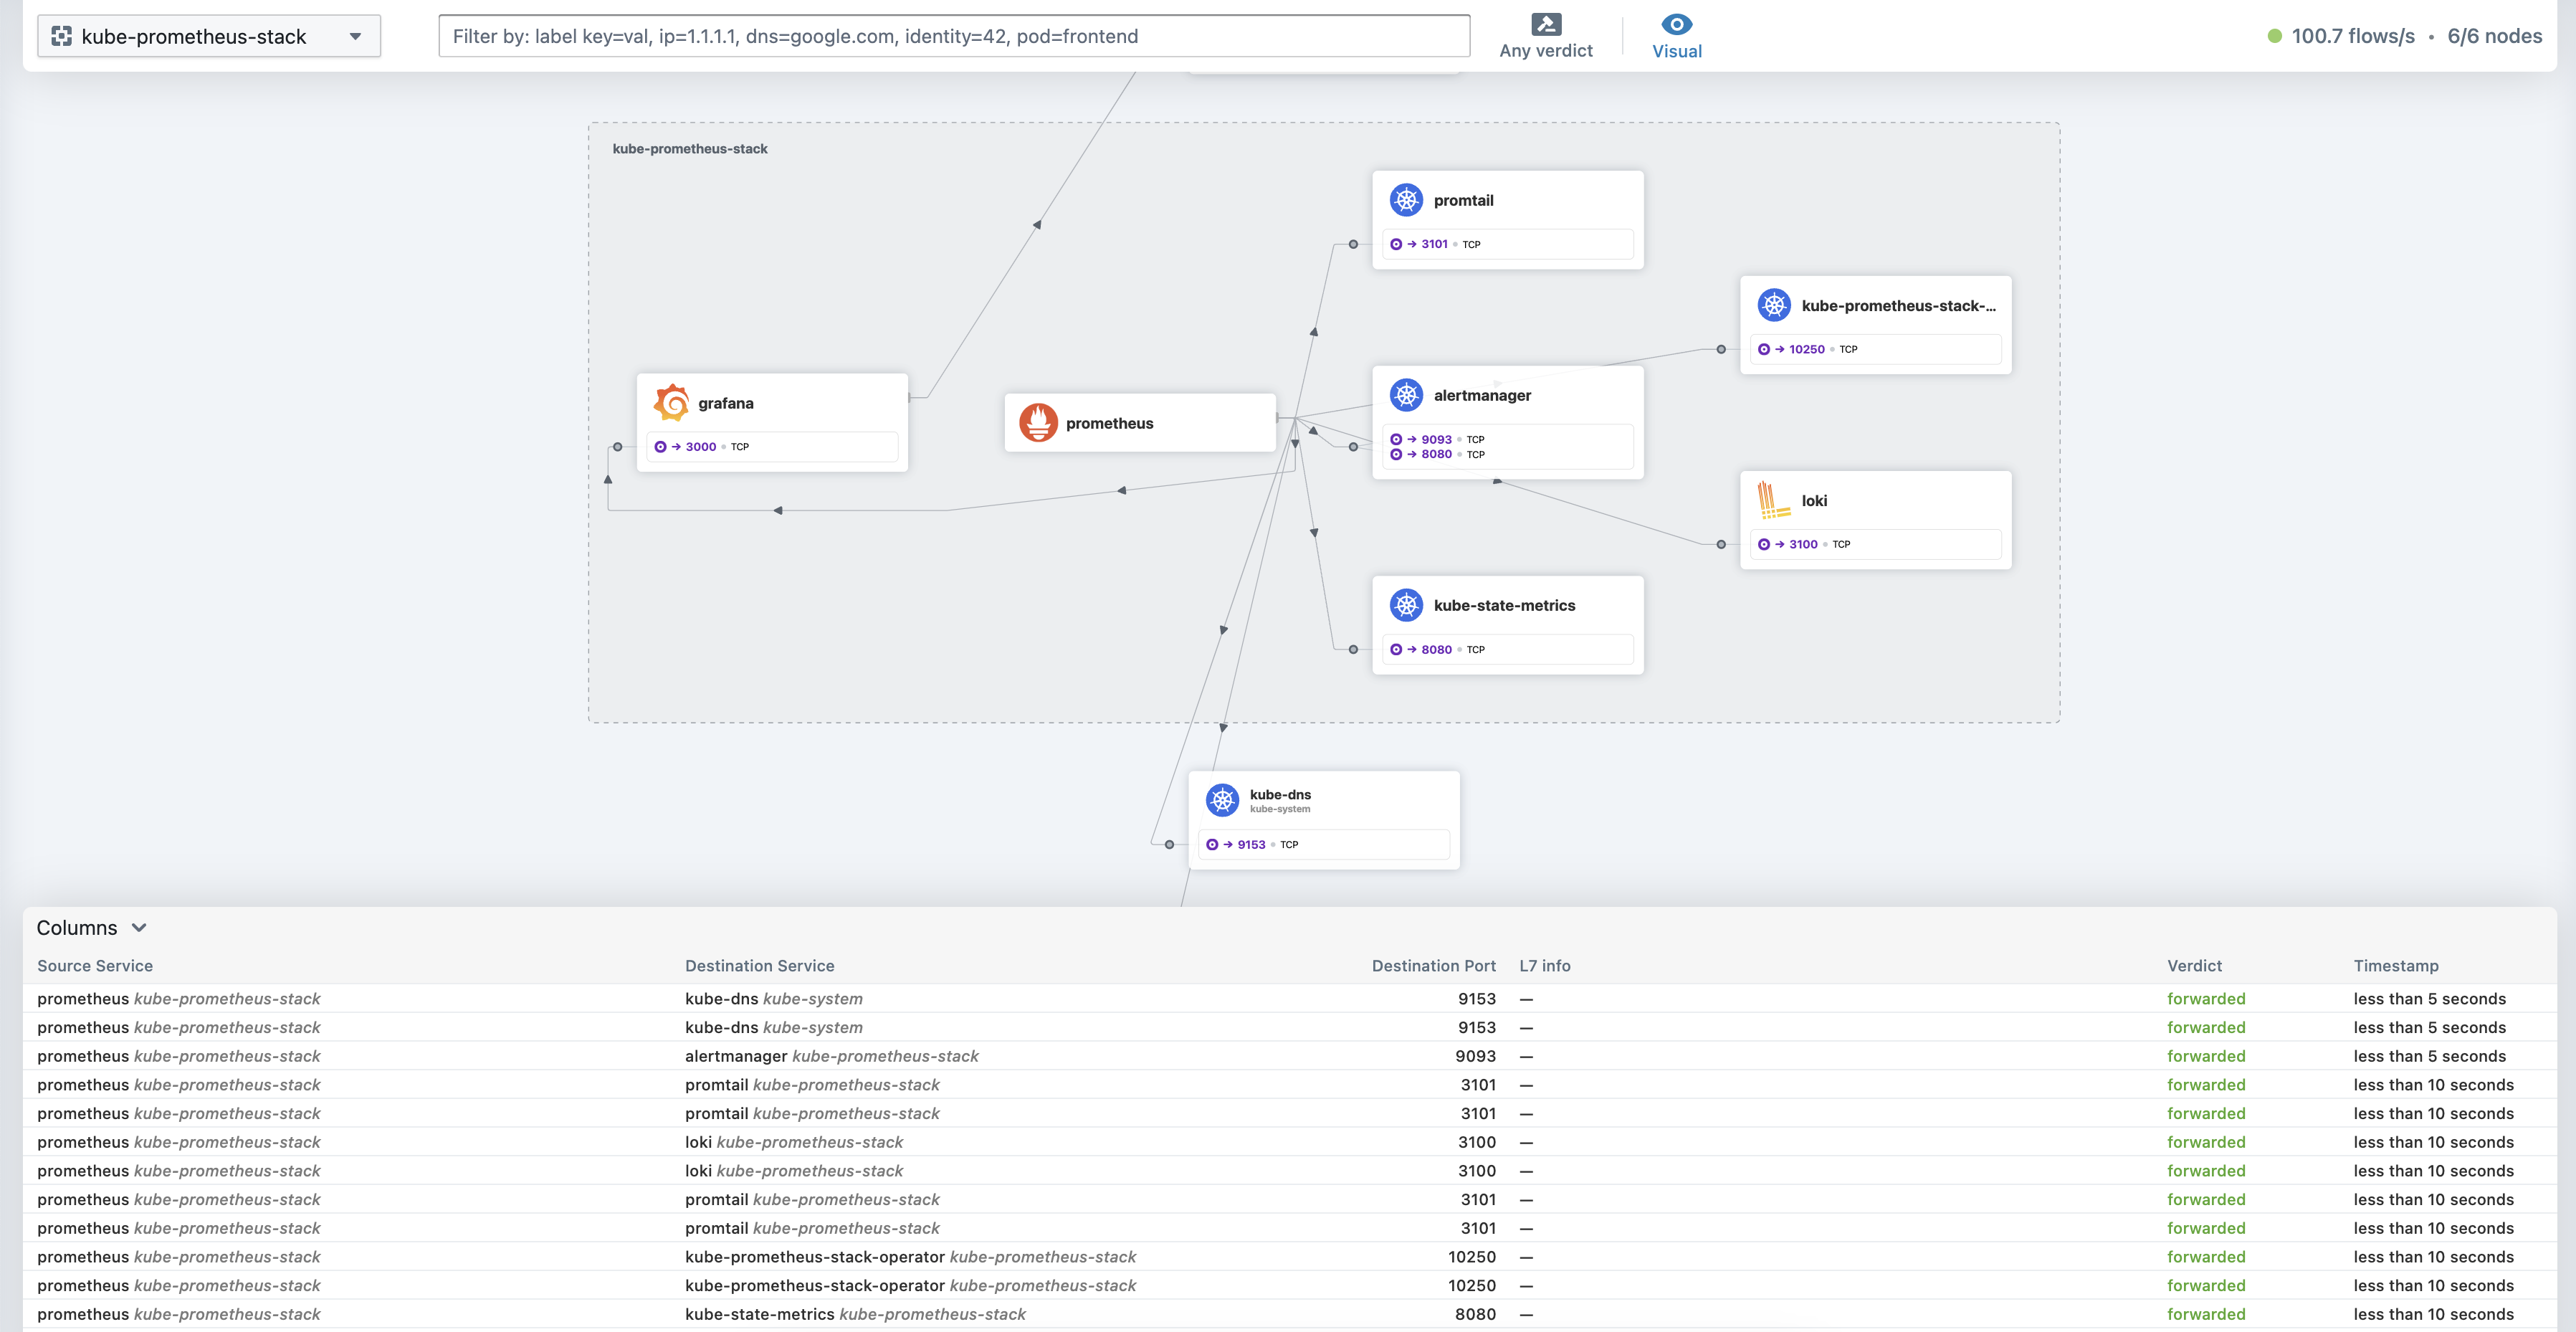The height and width of the screenshot is (1332, 2576).
Task: Click forwarded verdict in the alertmanager flow row
Action: (x=2206, y=1056)
